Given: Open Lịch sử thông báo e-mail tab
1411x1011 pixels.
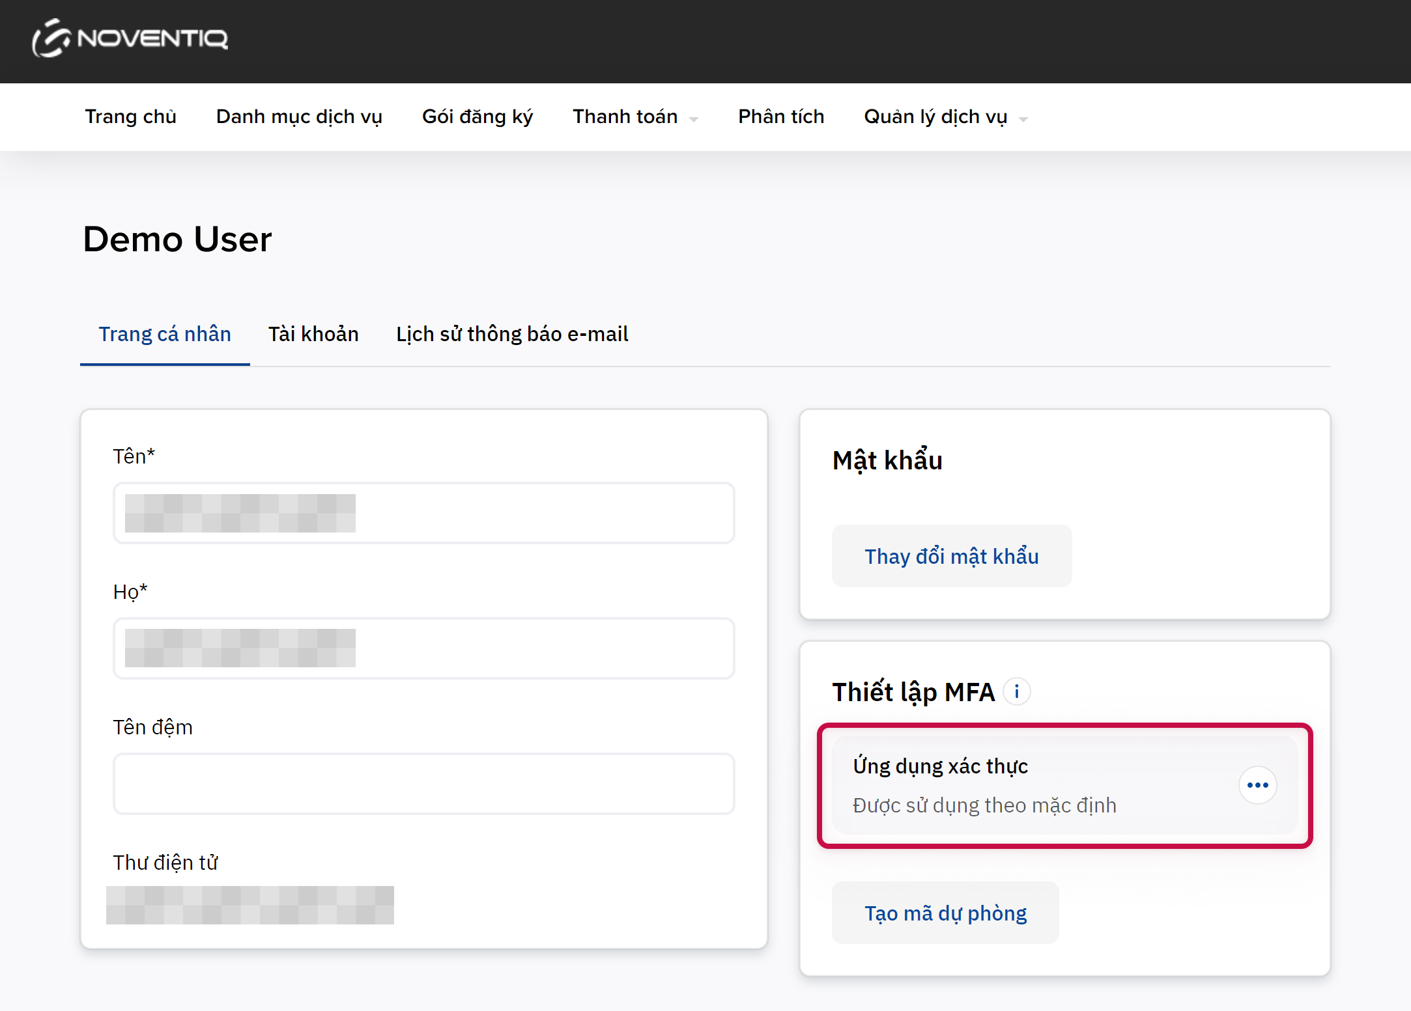Looking at the screenshot, I should tap(512, 334).
